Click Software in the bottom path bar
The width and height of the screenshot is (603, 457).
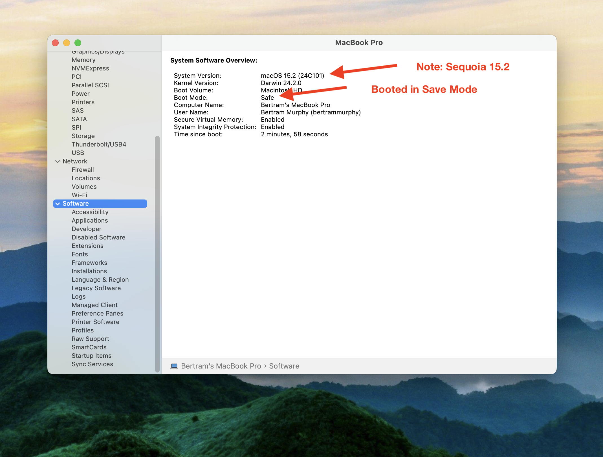pyautogui.click(x=284, y=366)
